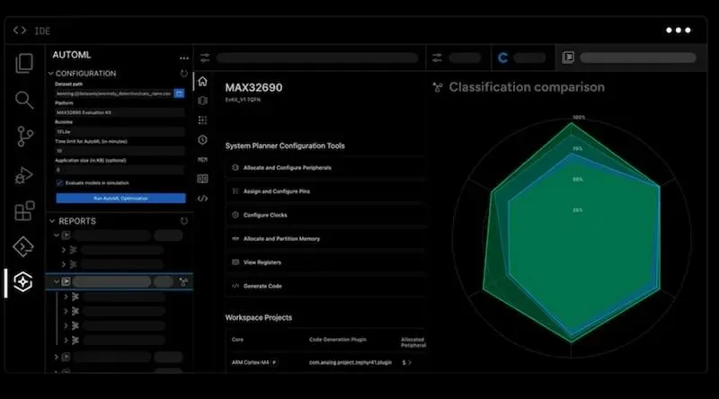Click the browse button beside Dataset path
Image resolution: width=719 pixels, height=399 pixels.
179,93
